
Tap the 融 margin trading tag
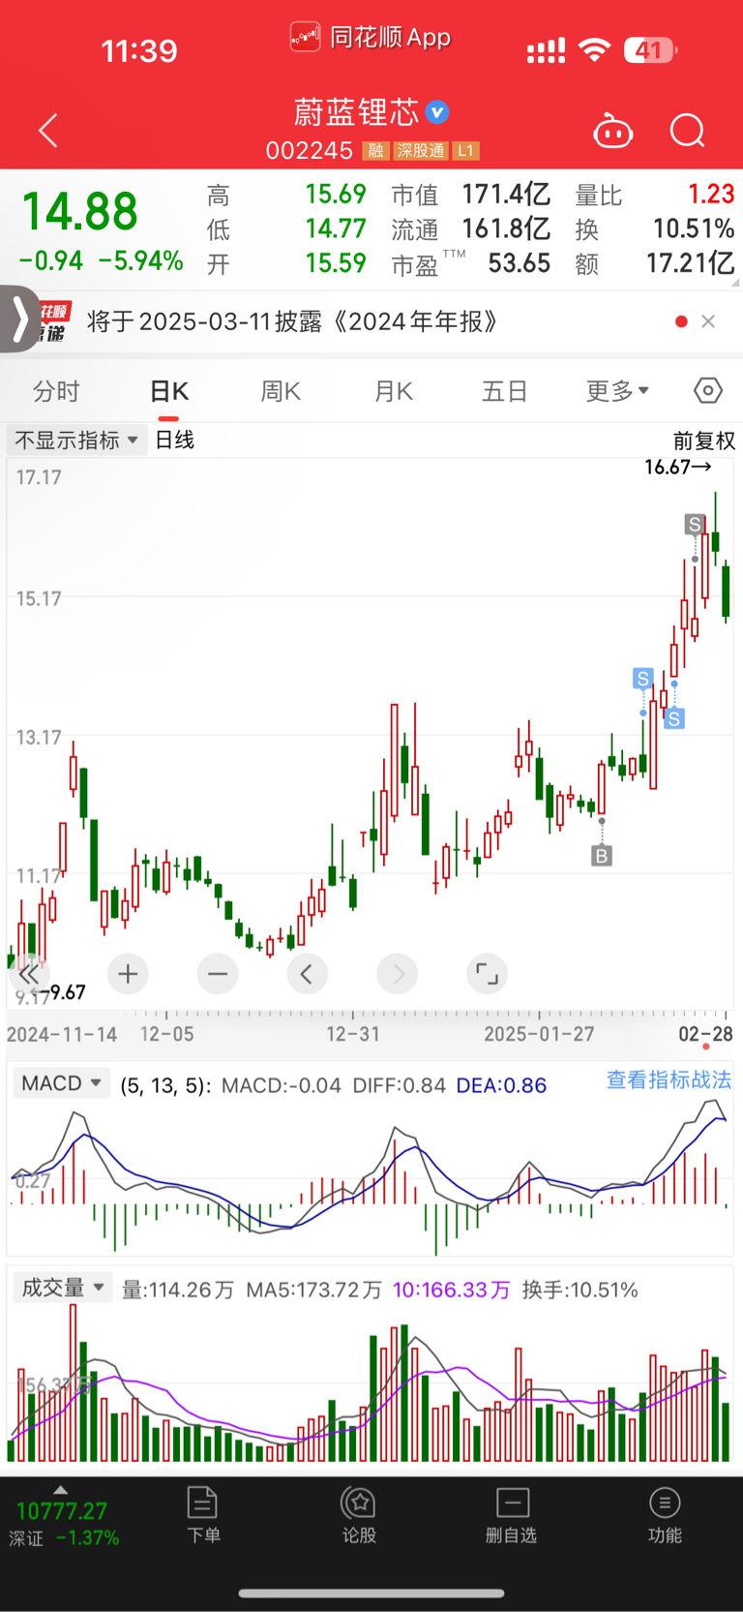[x=375, y=151]
